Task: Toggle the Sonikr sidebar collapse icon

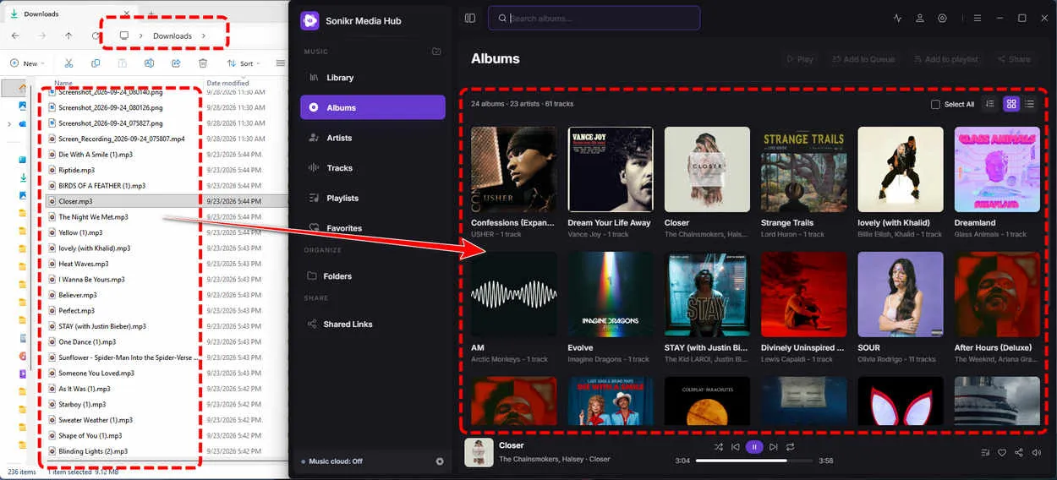Action: (x=470, y=18)
